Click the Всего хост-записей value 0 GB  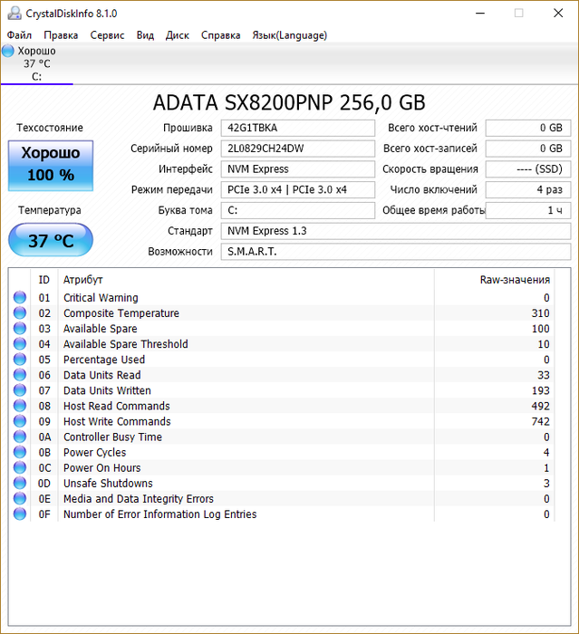528,149
